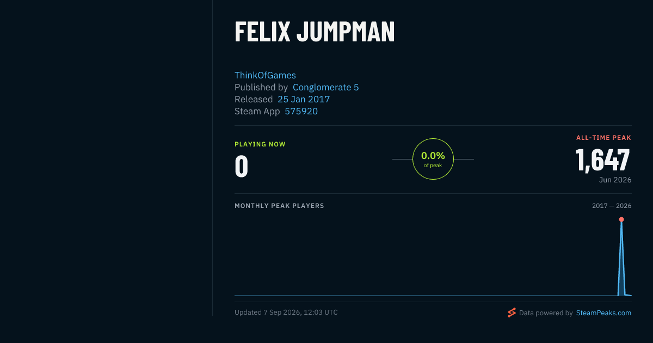The image size is (653, 343).
Task: Click the release date 25 Jan 2017
Action: pyautogui.click(x=304, y=99)
